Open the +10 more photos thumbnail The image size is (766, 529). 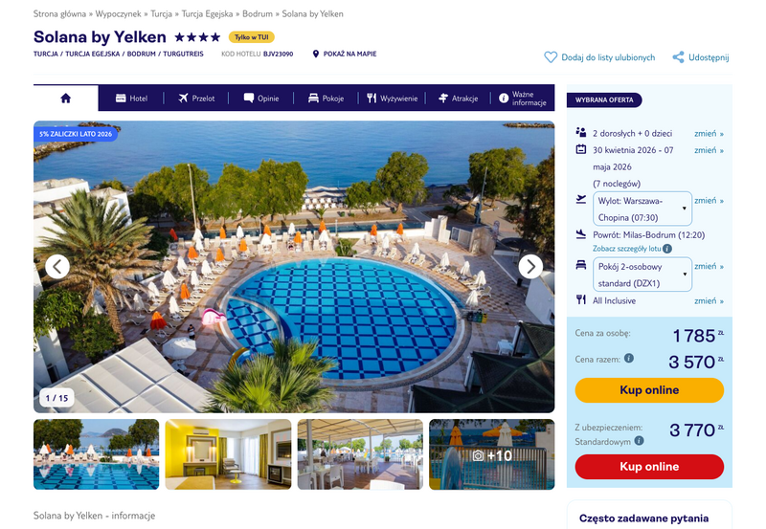coord(492,454)
